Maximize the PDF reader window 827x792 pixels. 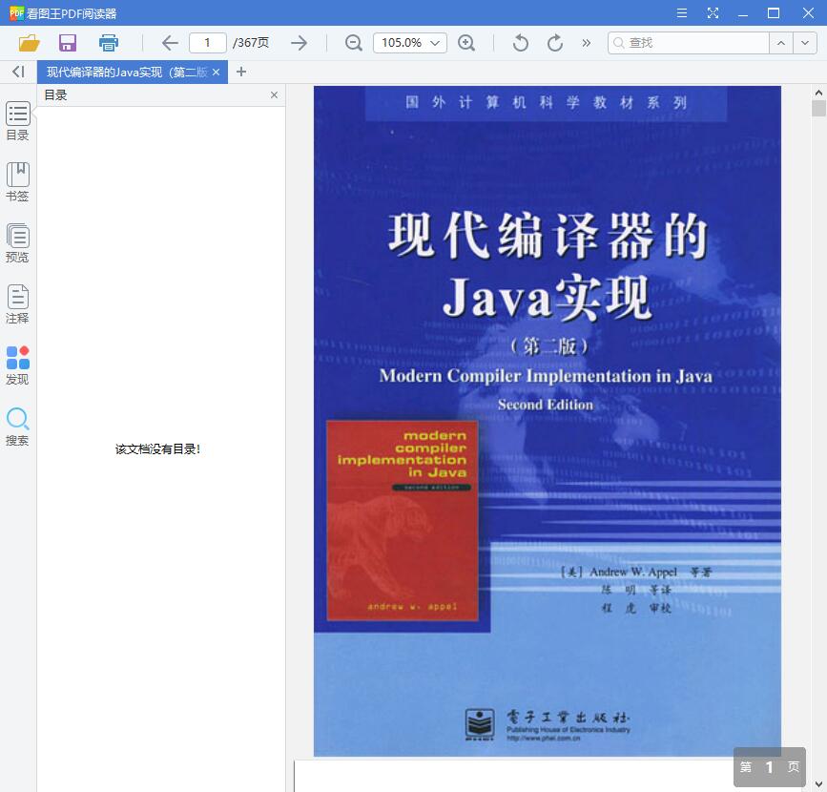pyautogui.click(x=774, y=12)
